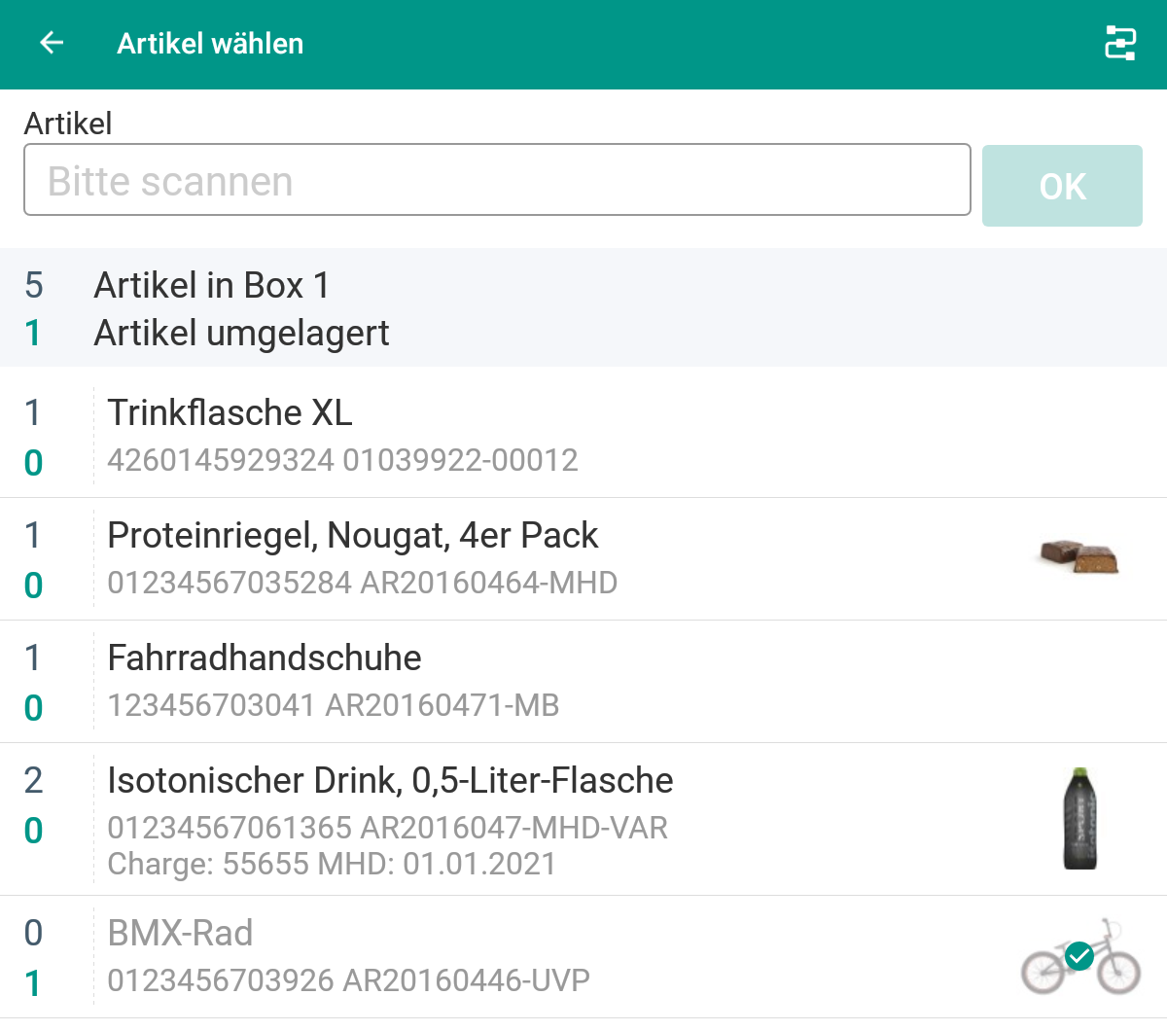This screenshot has width=1167, height=1031.
Task: Click the Charge 55655 MHD info line
Action: pyautogui.click(x=331, y=864)
